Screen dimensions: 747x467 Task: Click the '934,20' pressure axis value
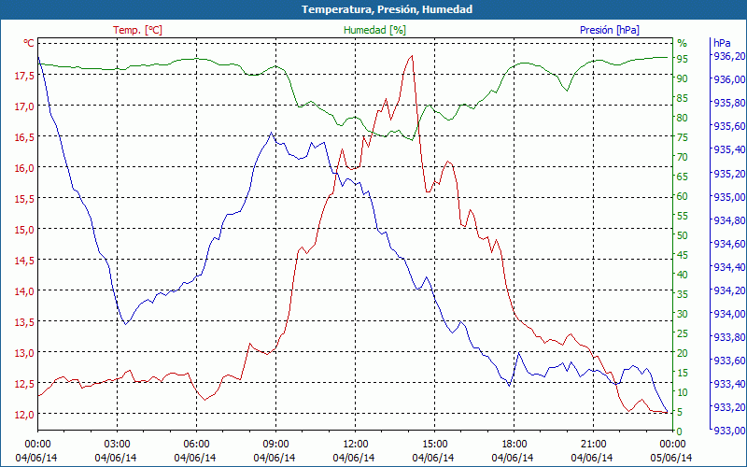(x=728, y=290)
